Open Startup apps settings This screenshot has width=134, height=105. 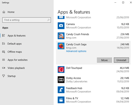pos(12,76)
